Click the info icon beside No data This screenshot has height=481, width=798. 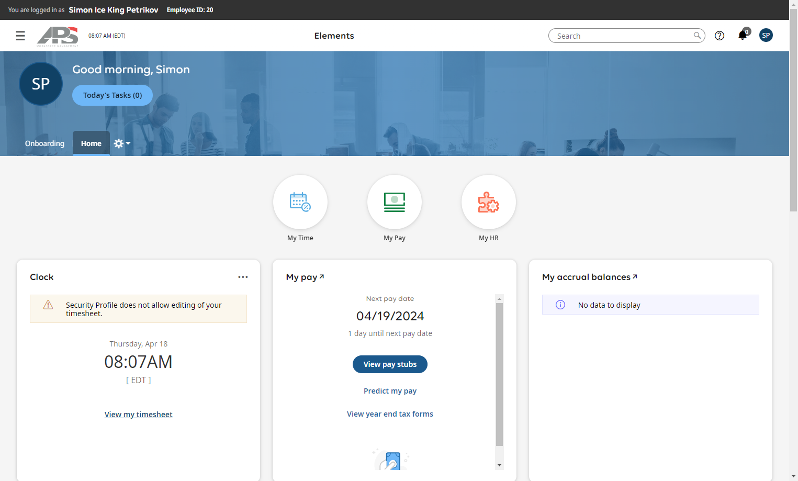(x=560, y=305)
